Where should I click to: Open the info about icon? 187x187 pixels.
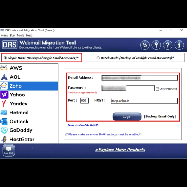coord(179,45)
